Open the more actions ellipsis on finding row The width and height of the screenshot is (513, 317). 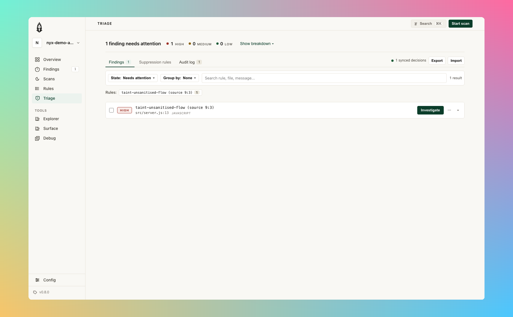click(x=449, y=110)
